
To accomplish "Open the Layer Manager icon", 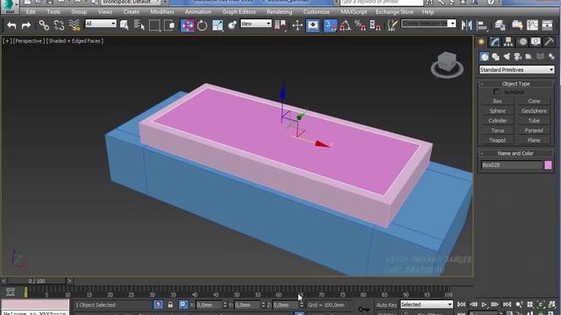I will 500,25.
